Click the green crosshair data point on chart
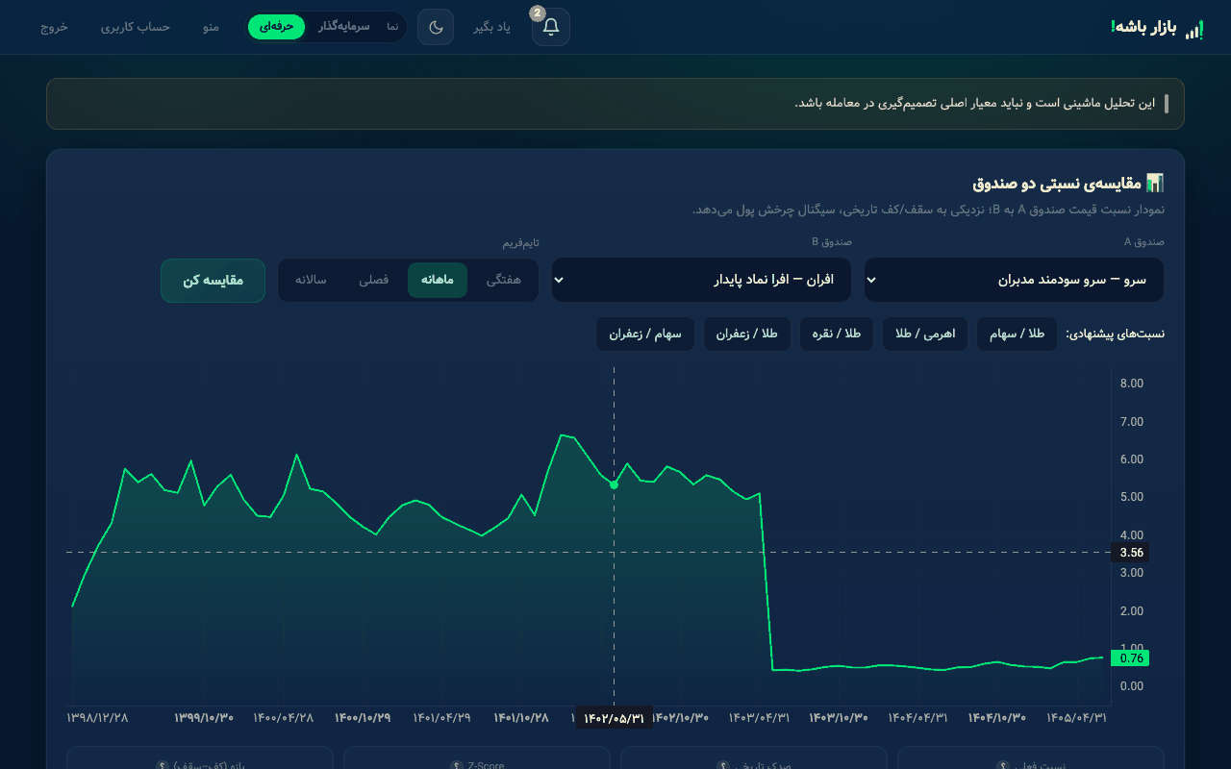The height and width of the screenshot is (769, 1231). point(614,484)
